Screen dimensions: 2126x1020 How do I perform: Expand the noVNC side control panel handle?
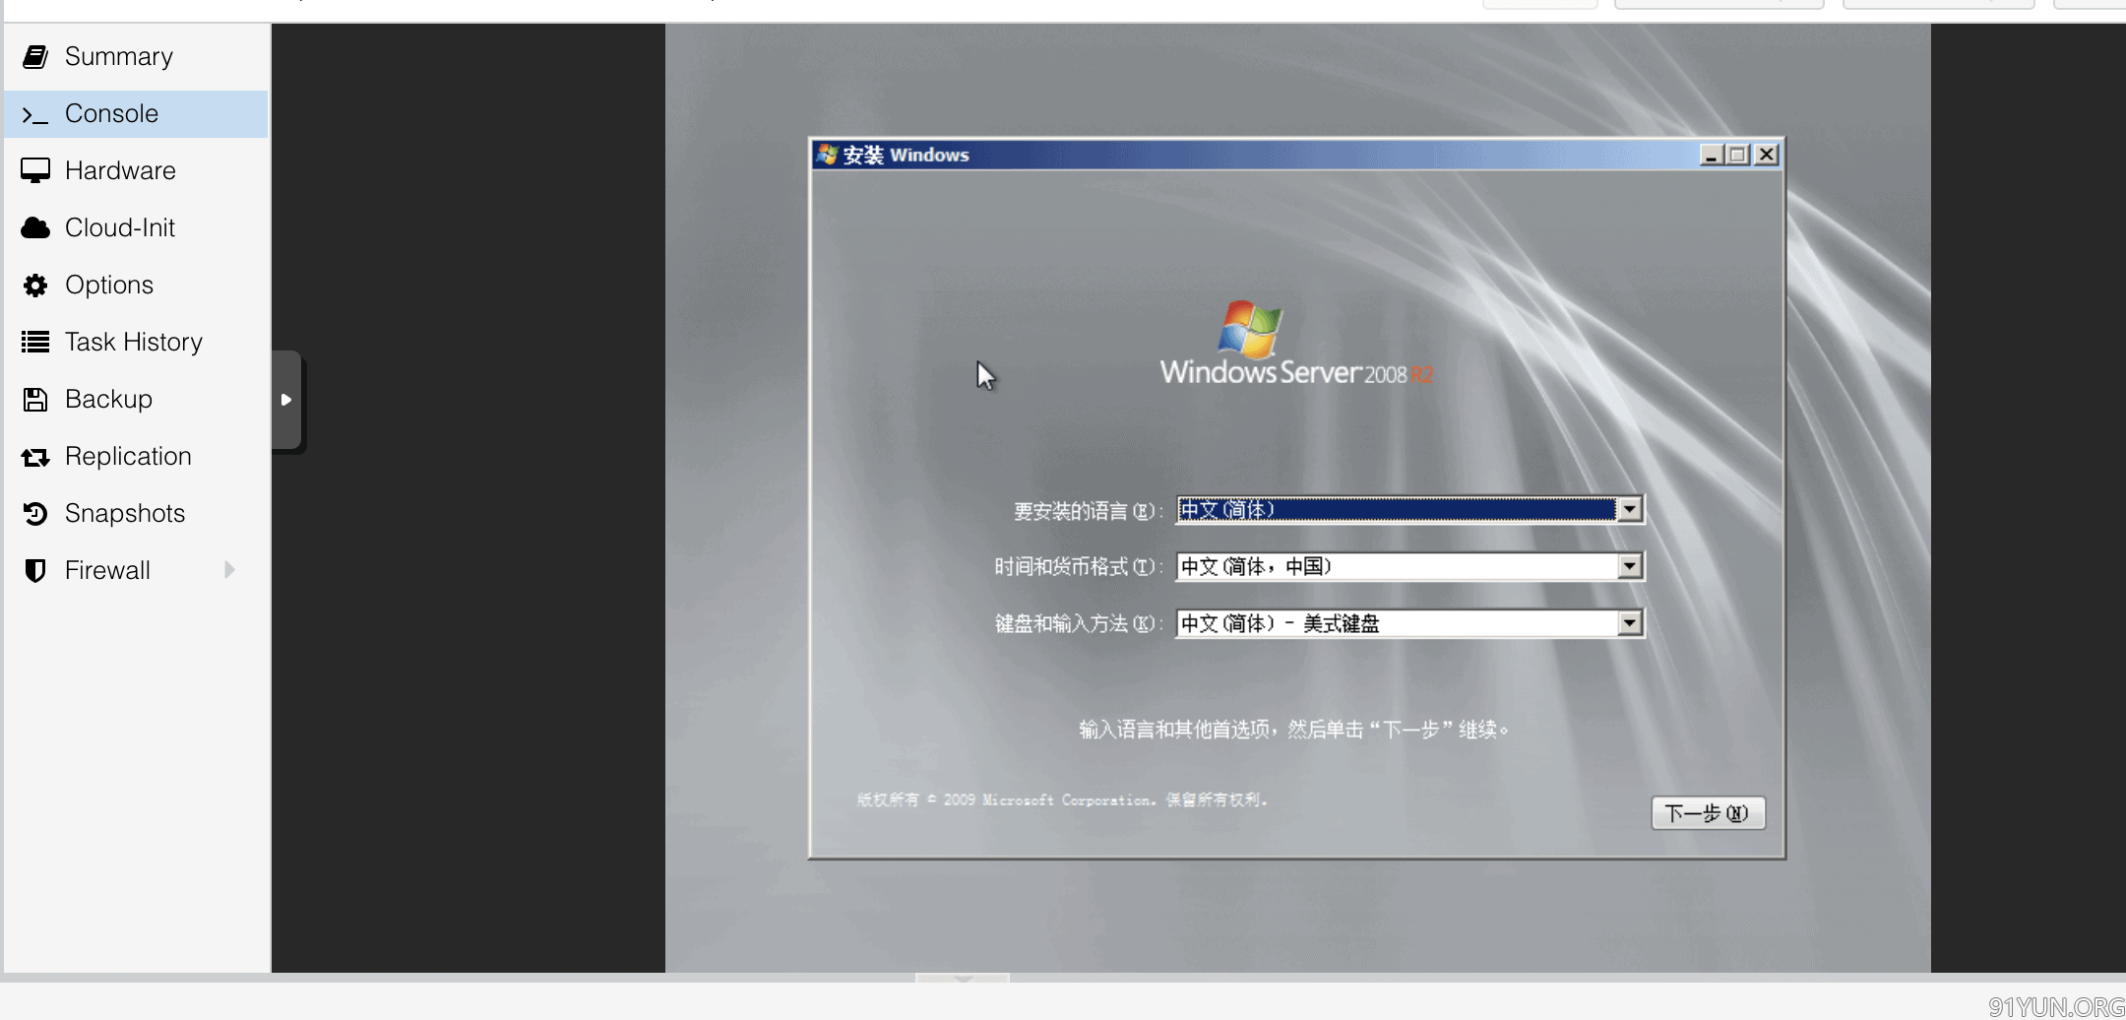(286, 400)
